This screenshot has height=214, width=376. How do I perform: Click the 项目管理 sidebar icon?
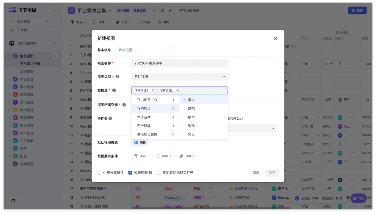point(15,79)
